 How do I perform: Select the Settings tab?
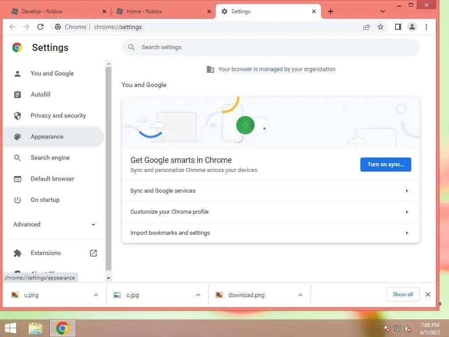click(x=268, y=11)
